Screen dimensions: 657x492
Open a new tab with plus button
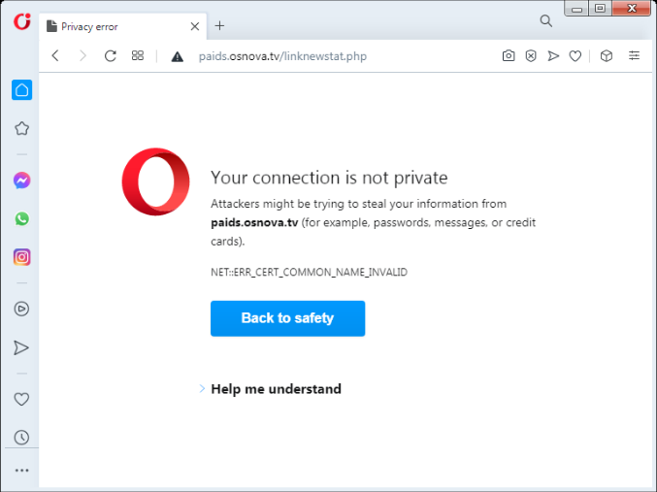[x=219, y=26]
